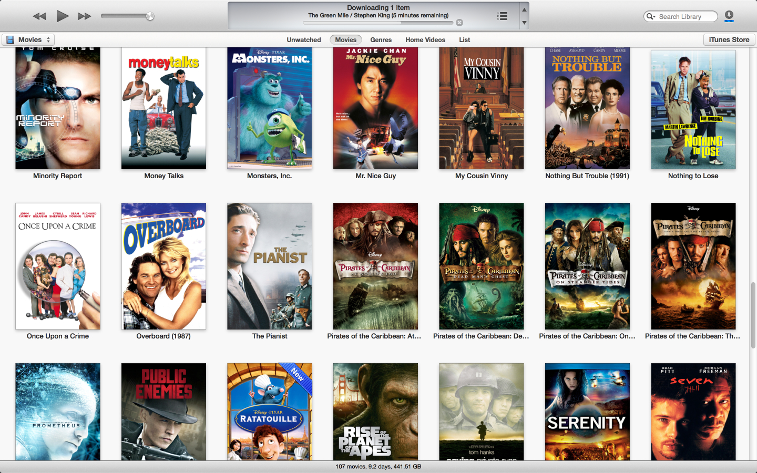The height and width of the screenshot is (473, 757).
Task: Click the 'Minority Report' title text
Action: 58,176
